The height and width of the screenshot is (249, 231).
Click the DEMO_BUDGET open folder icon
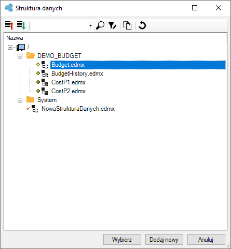(31, 55)
